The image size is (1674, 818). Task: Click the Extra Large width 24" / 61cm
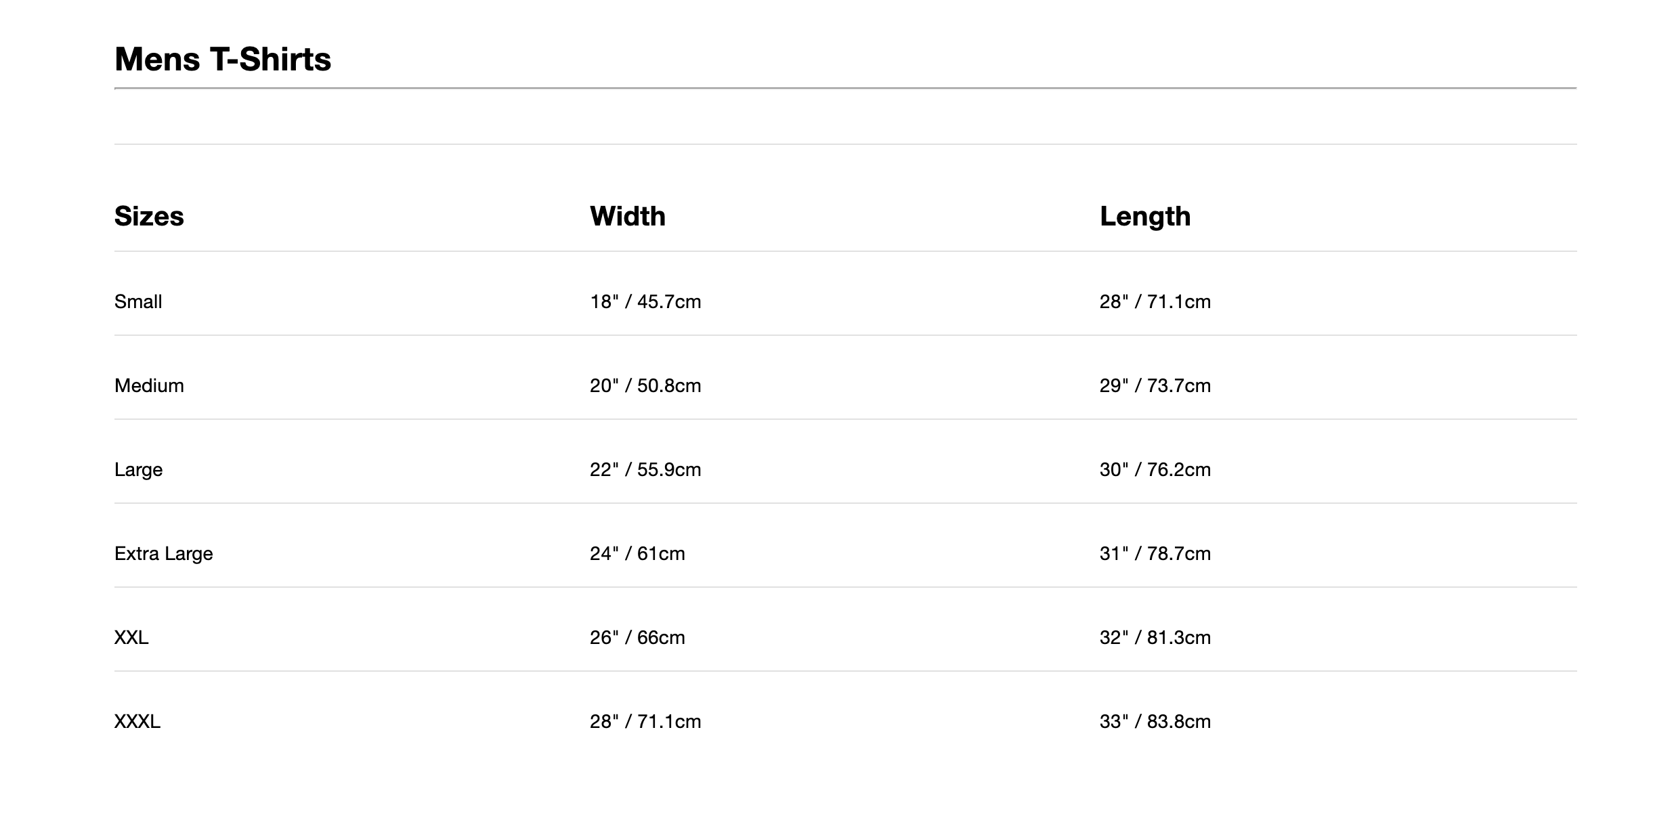tap(637, 554)
